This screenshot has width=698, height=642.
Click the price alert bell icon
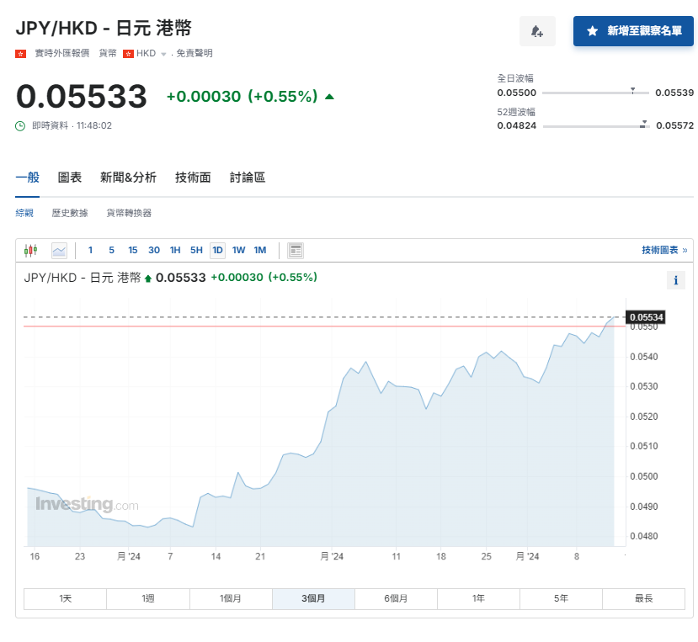click(x=537, y=30)
